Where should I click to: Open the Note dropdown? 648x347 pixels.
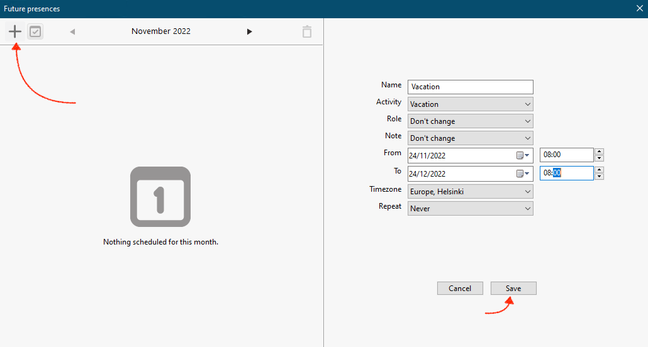pos(471,138)
